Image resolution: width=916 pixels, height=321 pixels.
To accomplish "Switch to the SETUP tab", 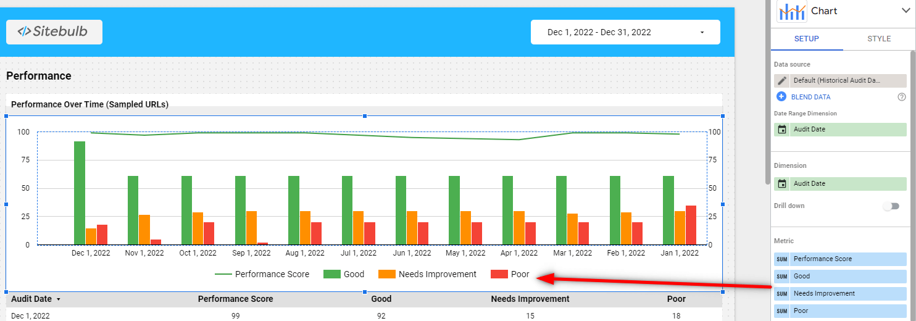I will coord(806,39).
